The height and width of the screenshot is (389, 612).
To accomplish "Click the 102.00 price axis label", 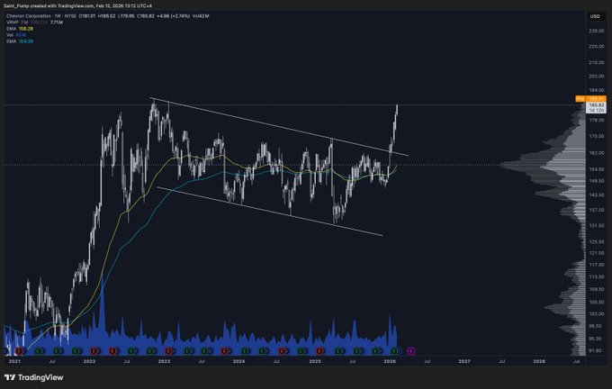I will pos(596,313).
